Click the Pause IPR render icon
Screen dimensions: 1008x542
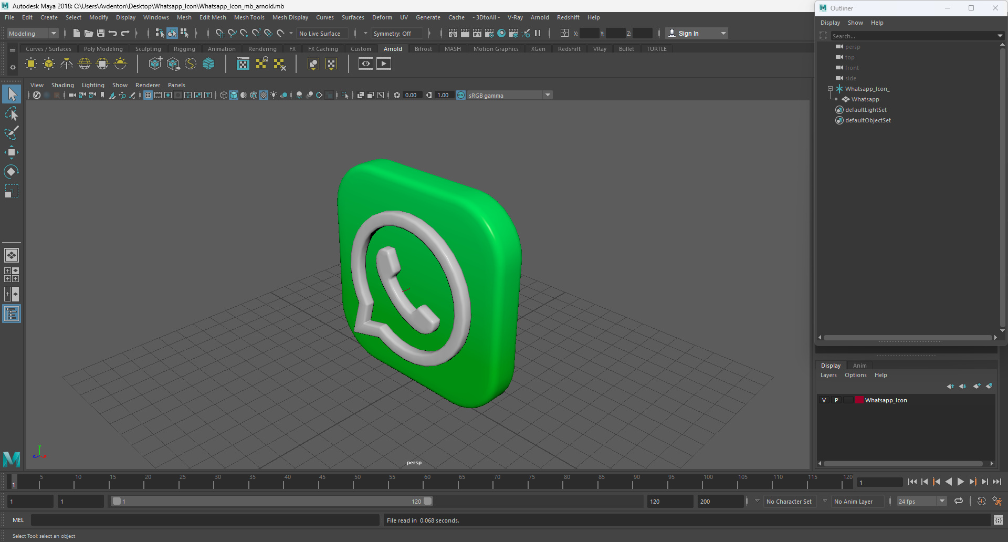[x=538, y=33]
